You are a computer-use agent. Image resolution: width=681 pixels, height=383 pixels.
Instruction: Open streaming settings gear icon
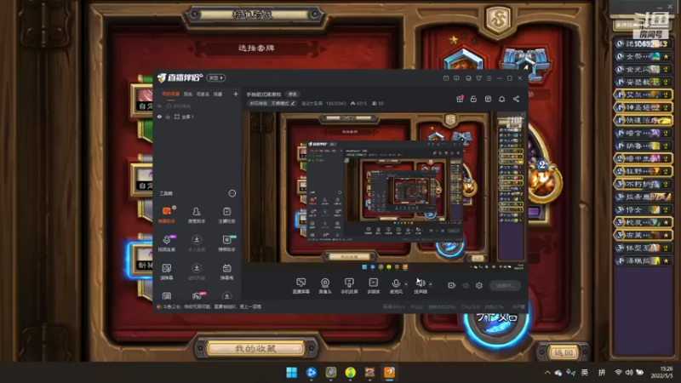pos(479,285)
